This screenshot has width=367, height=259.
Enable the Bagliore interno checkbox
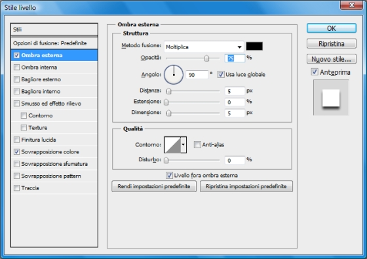click(x=16, y=91)
